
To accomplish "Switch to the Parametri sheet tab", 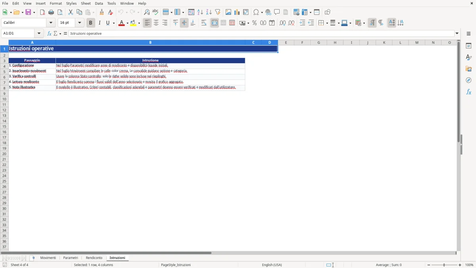I will coord(71,258).
